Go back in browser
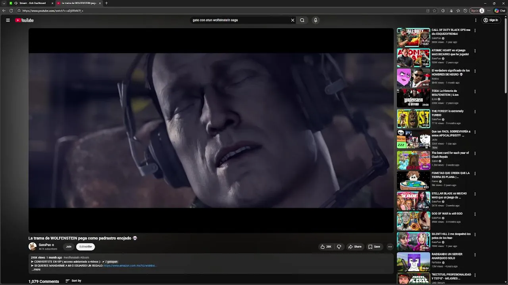508x285 pixels. 4,11
